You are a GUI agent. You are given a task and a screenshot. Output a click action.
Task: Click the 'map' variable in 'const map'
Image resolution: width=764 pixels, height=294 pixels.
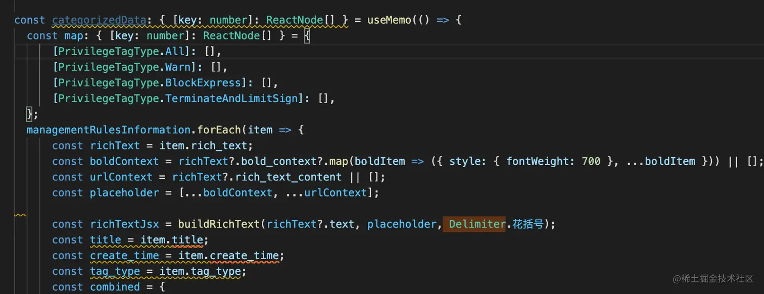tap(74, 36)
